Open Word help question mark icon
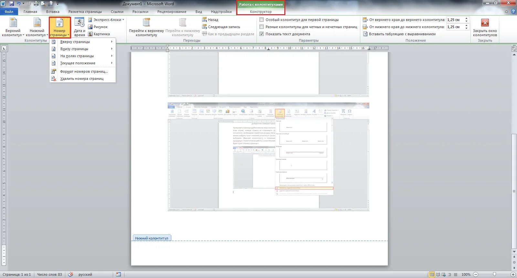Screen dimensions: 517x278 pyautogui.click(x=513, y=12)
